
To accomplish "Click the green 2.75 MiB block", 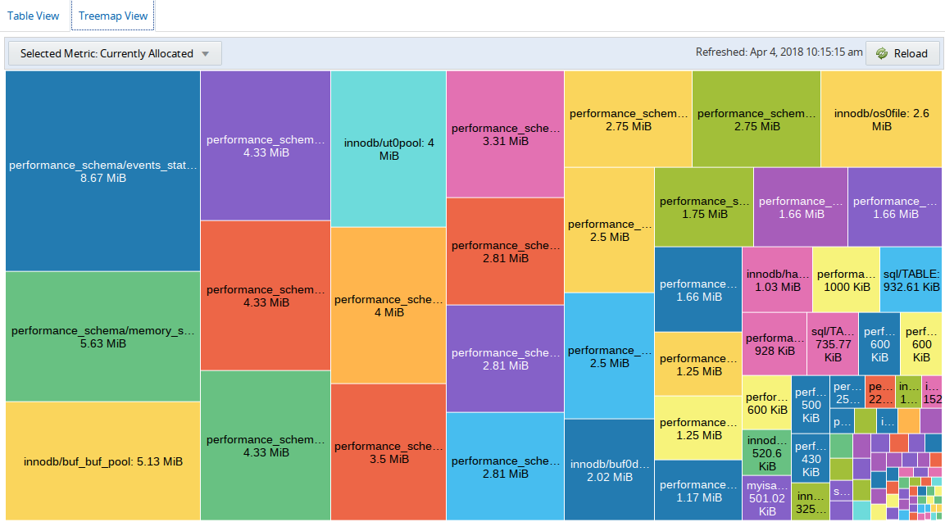I will (x=756, y=120).
